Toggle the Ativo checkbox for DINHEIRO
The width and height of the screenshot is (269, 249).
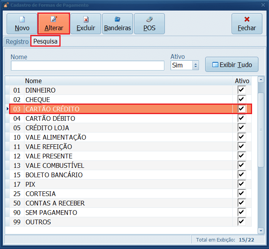point(241,90)
